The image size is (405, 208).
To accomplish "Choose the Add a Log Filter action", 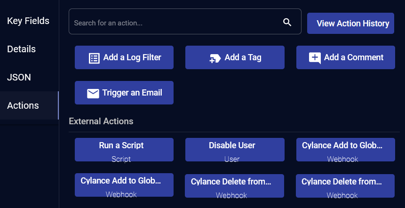I will [x=124, y=57].
